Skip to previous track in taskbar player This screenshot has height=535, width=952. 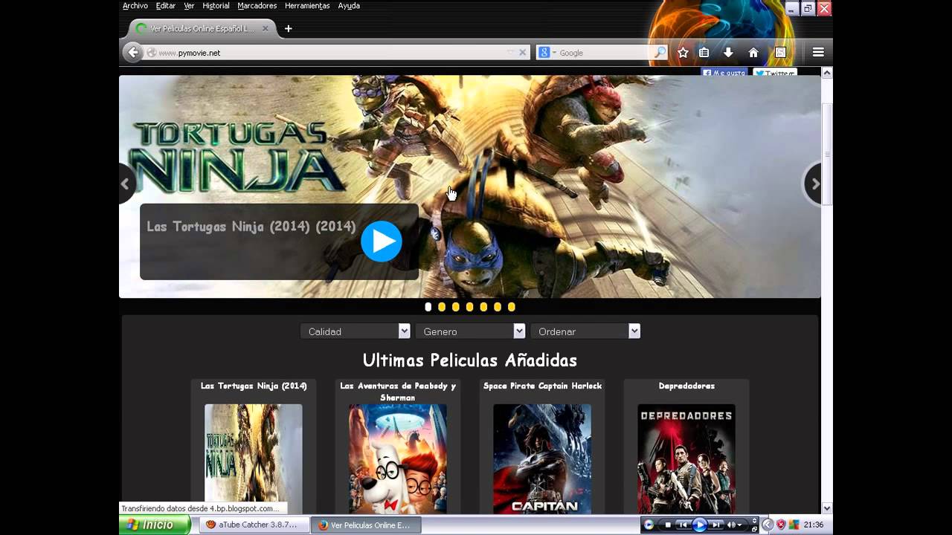coord(683,525)
